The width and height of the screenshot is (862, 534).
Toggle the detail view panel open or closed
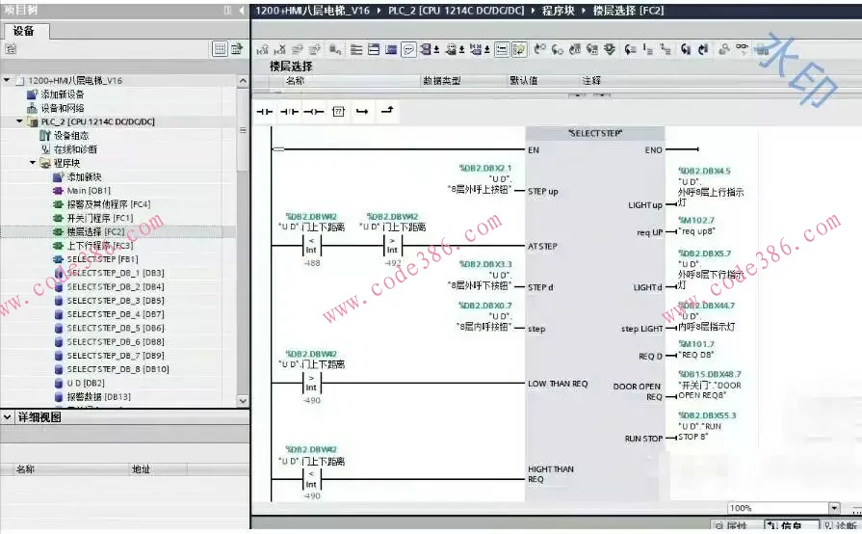(9, 417)
